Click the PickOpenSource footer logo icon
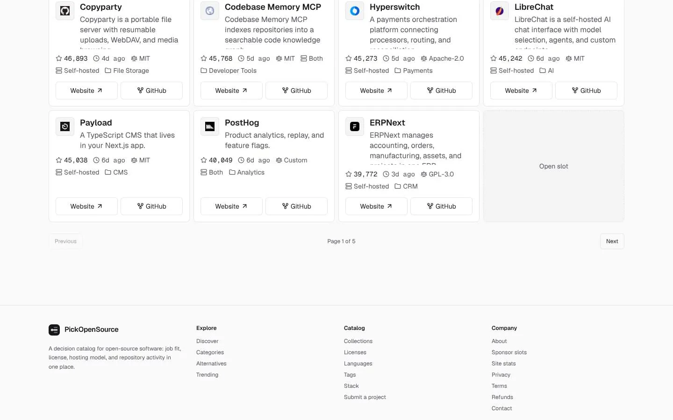 (x=54, y=330)
